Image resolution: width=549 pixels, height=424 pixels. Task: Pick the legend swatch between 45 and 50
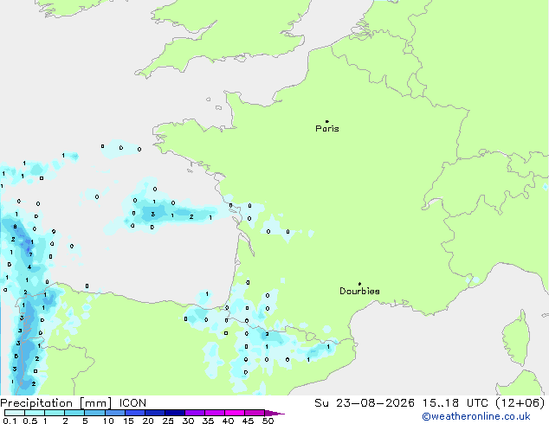[255, 413]
